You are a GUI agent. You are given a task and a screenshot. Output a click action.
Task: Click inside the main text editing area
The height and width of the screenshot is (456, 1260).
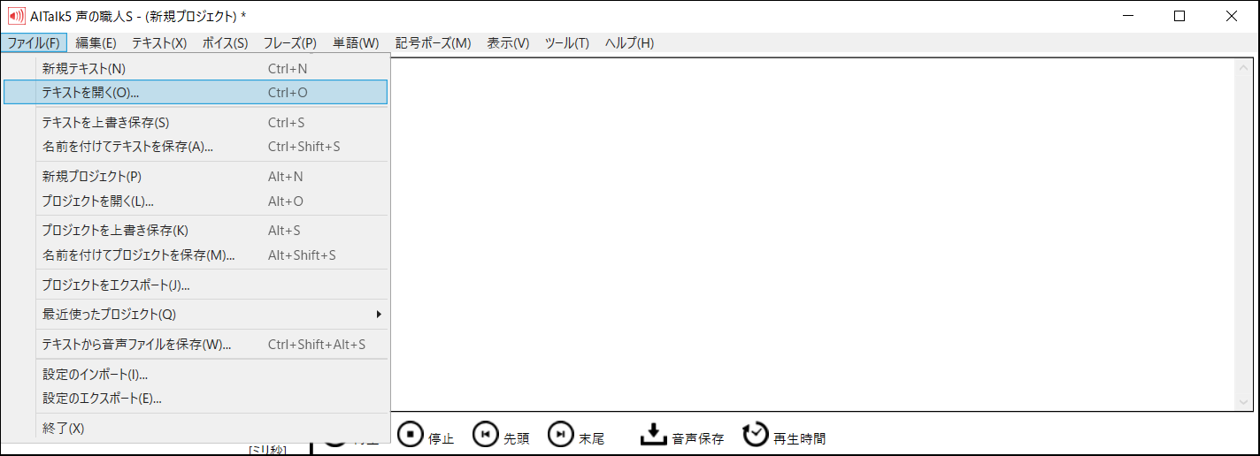point(812,234)
